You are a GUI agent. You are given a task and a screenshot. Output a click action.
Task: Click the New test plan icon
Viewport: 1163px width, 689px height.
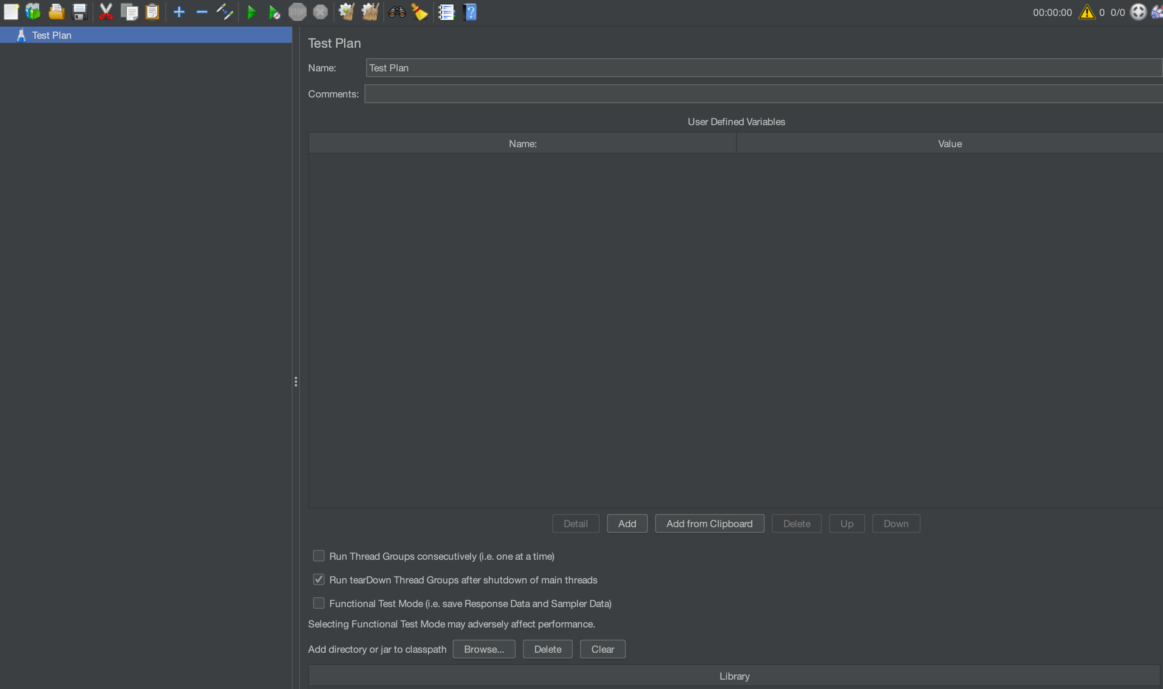click(x=11, y=12)
